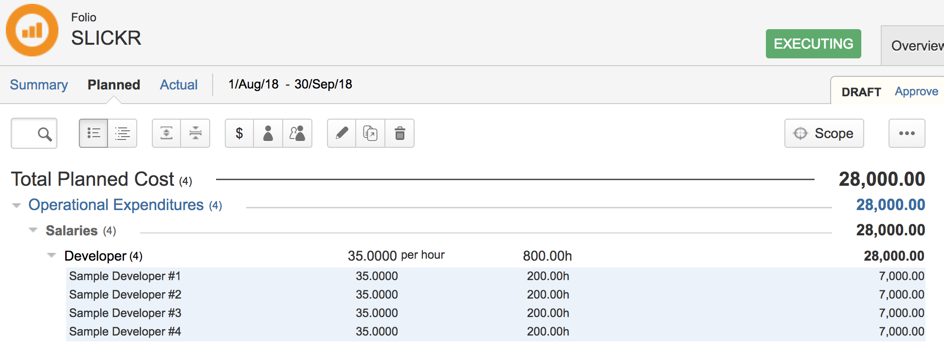Click the search magnifier box

click(x=34, y=133)
